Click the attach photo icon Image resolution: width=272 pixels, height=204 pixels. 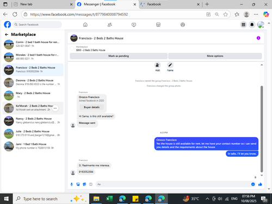pos(78,184)
